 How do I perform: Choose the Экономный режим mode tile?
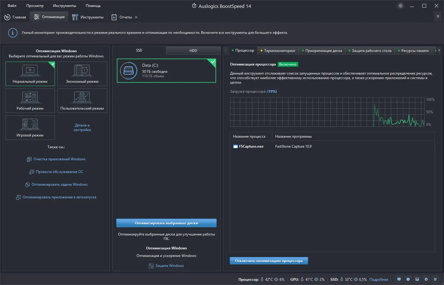[x=82, y=74]
